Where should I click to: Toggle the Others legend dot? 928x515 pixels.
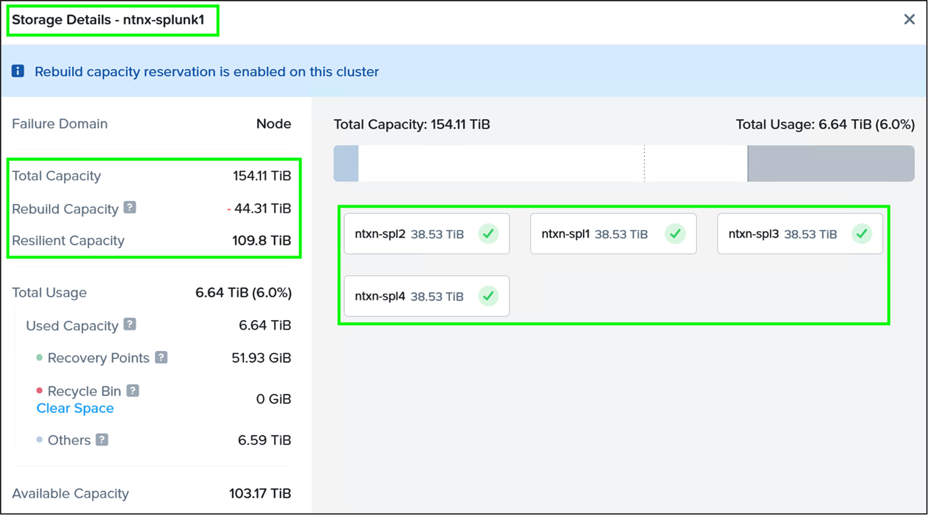coord(39,439)
